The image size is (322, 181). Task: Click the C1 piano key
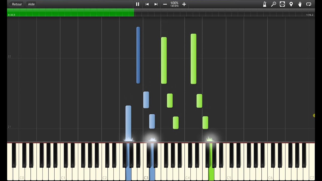(63, 173)
